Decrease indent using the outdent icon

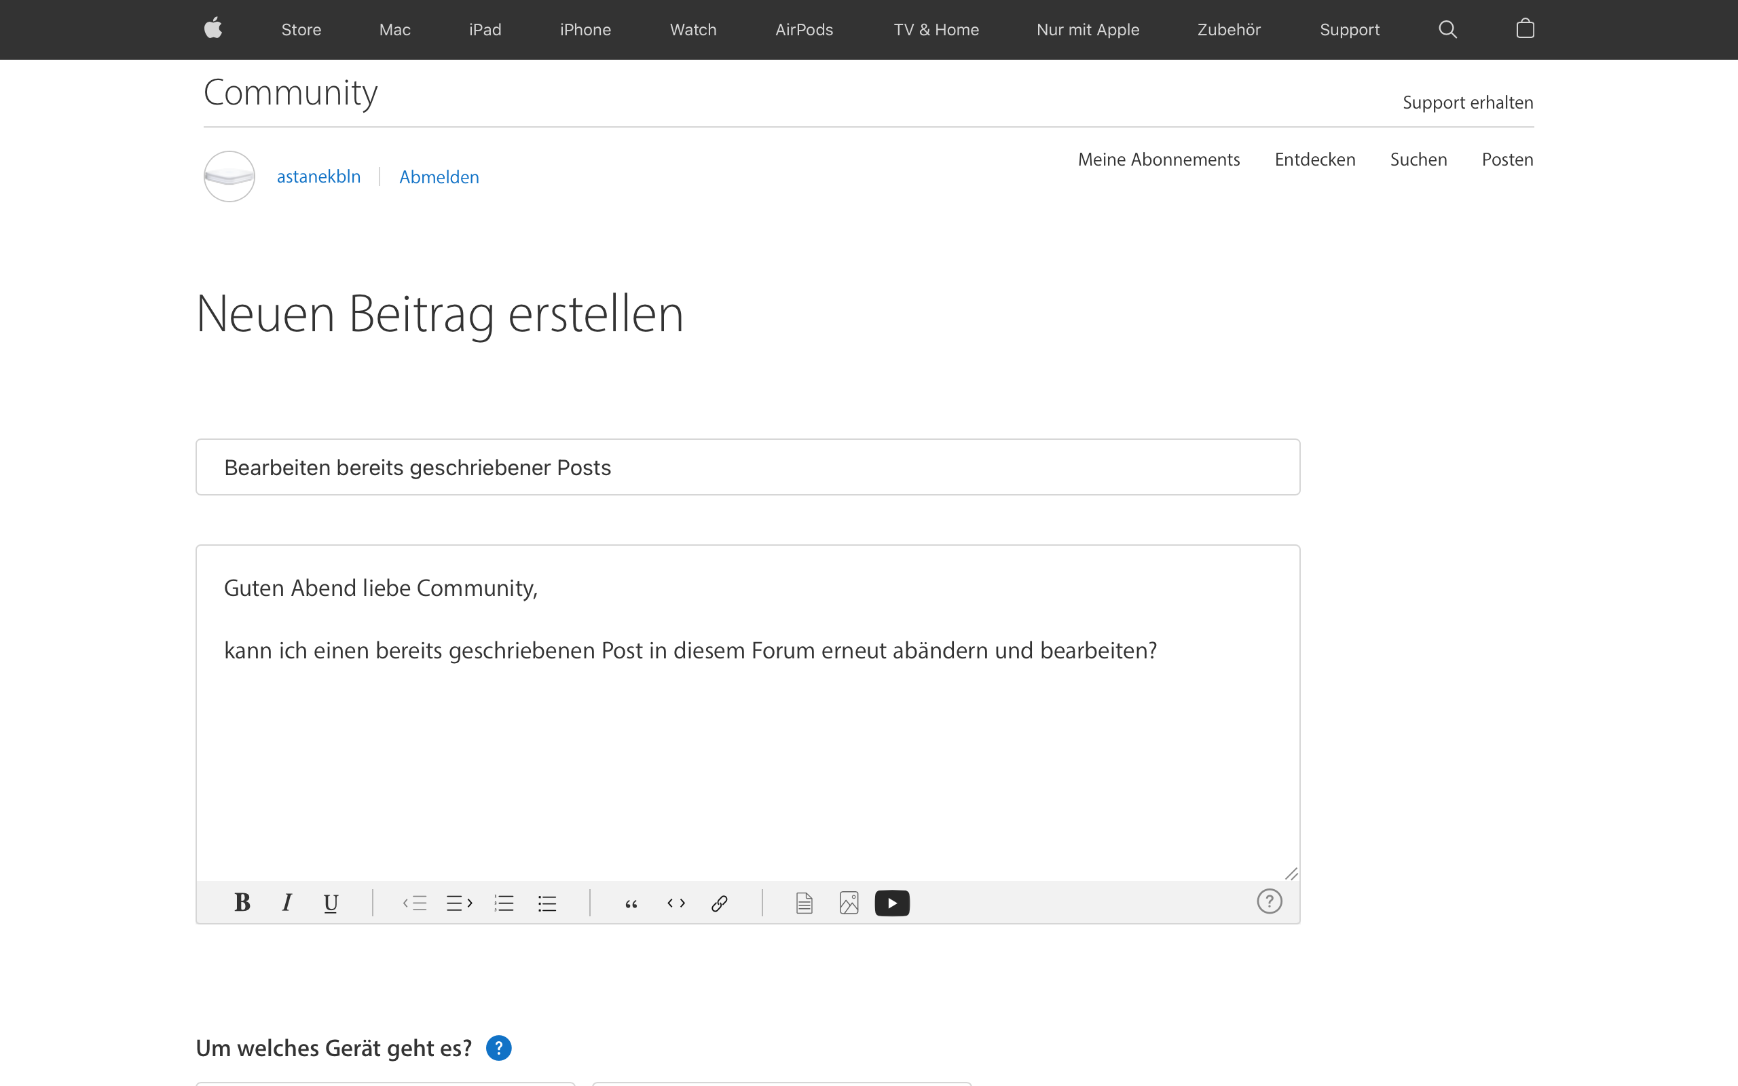click(415, 903)
